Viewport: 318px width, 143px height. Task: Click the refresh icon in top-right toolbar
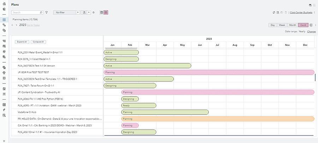pos(274,13)
